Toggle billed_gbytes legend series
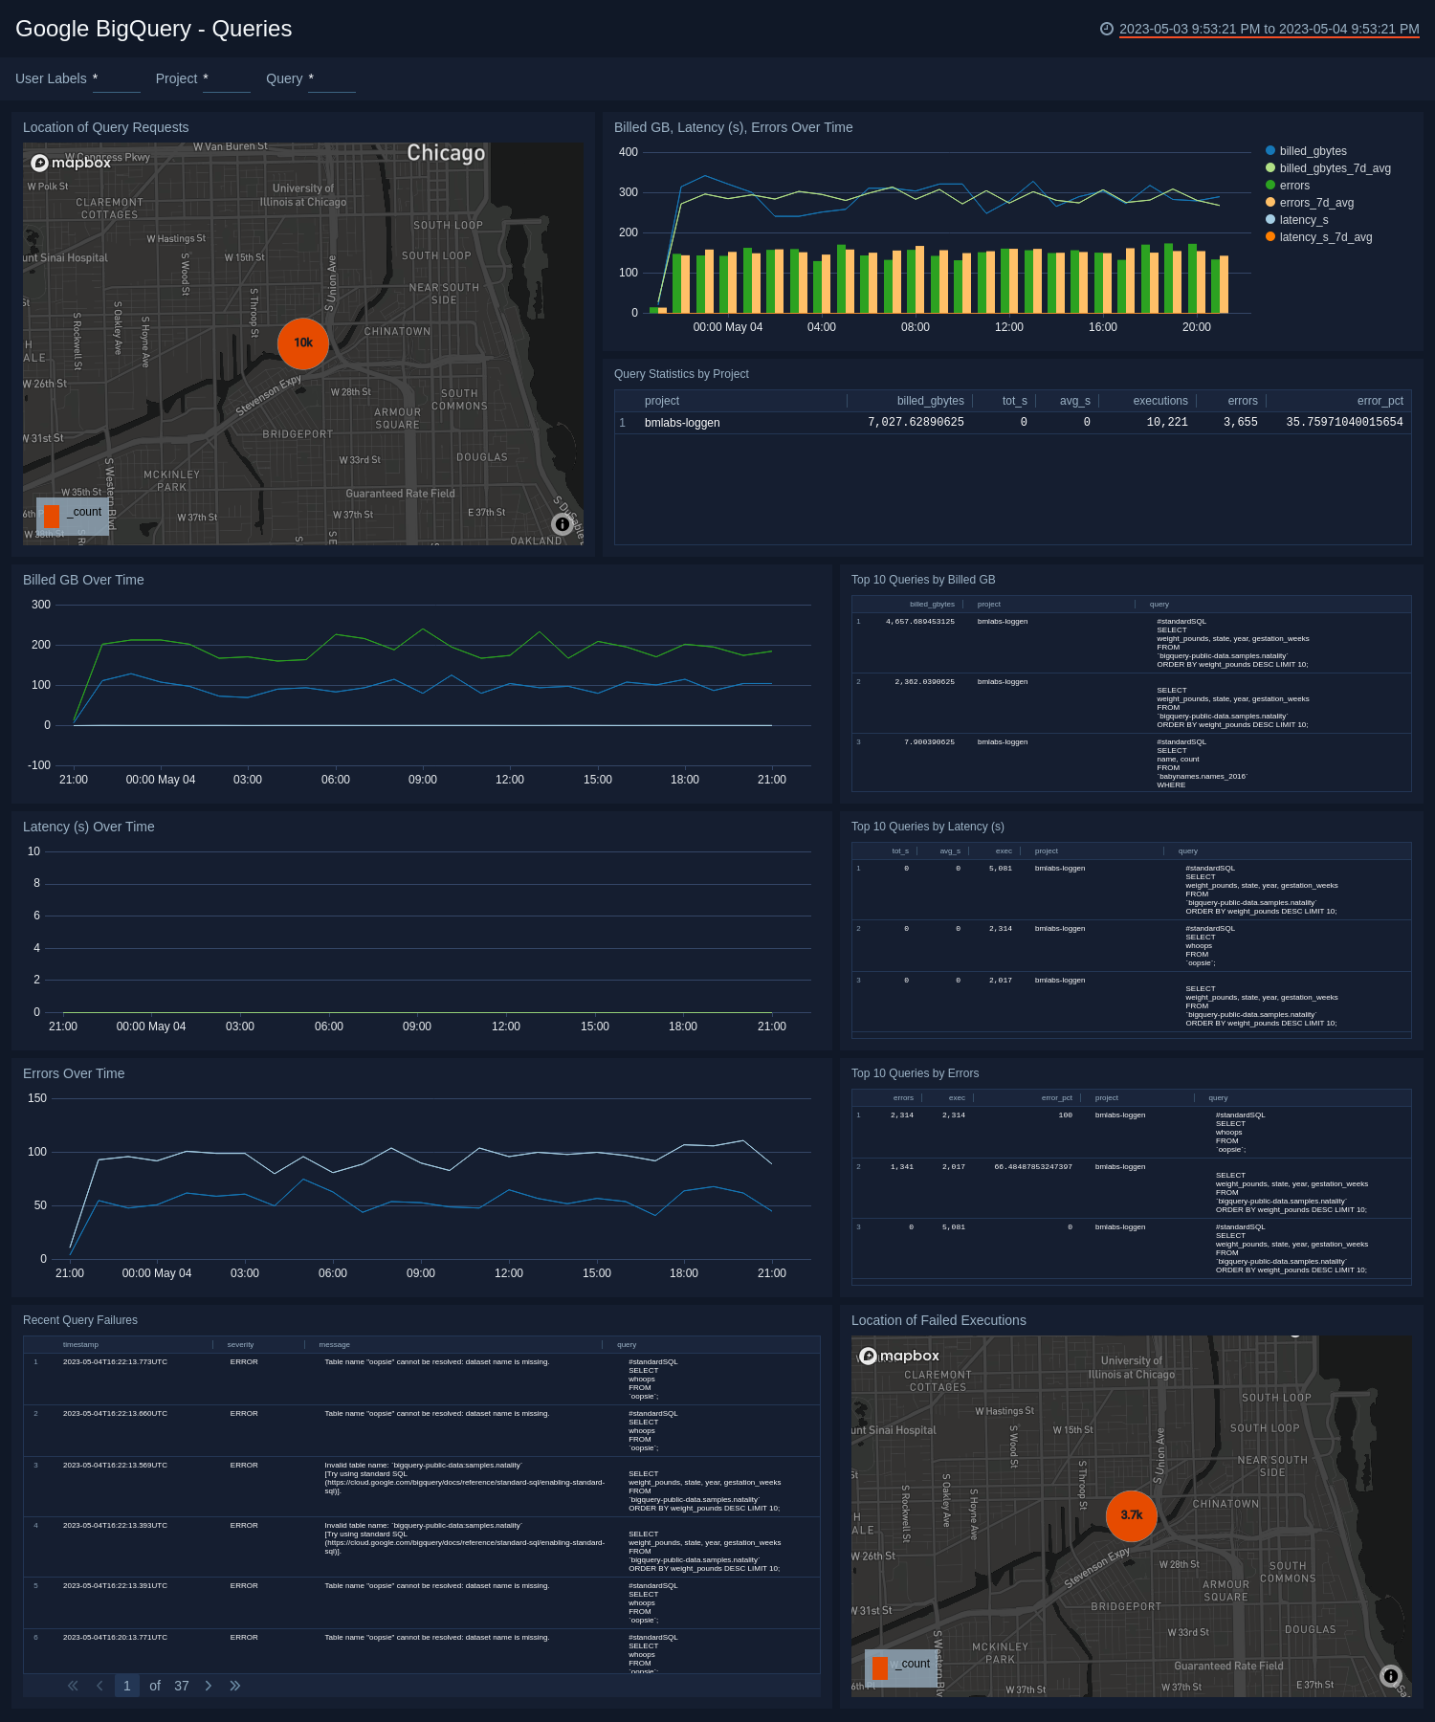Screen dimensions: 1435x1722 click(x=1306, y=151)
